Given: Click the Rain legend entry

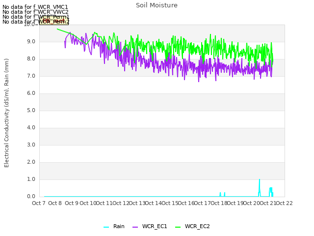Looking at the screenshot, I should (114, 226).
